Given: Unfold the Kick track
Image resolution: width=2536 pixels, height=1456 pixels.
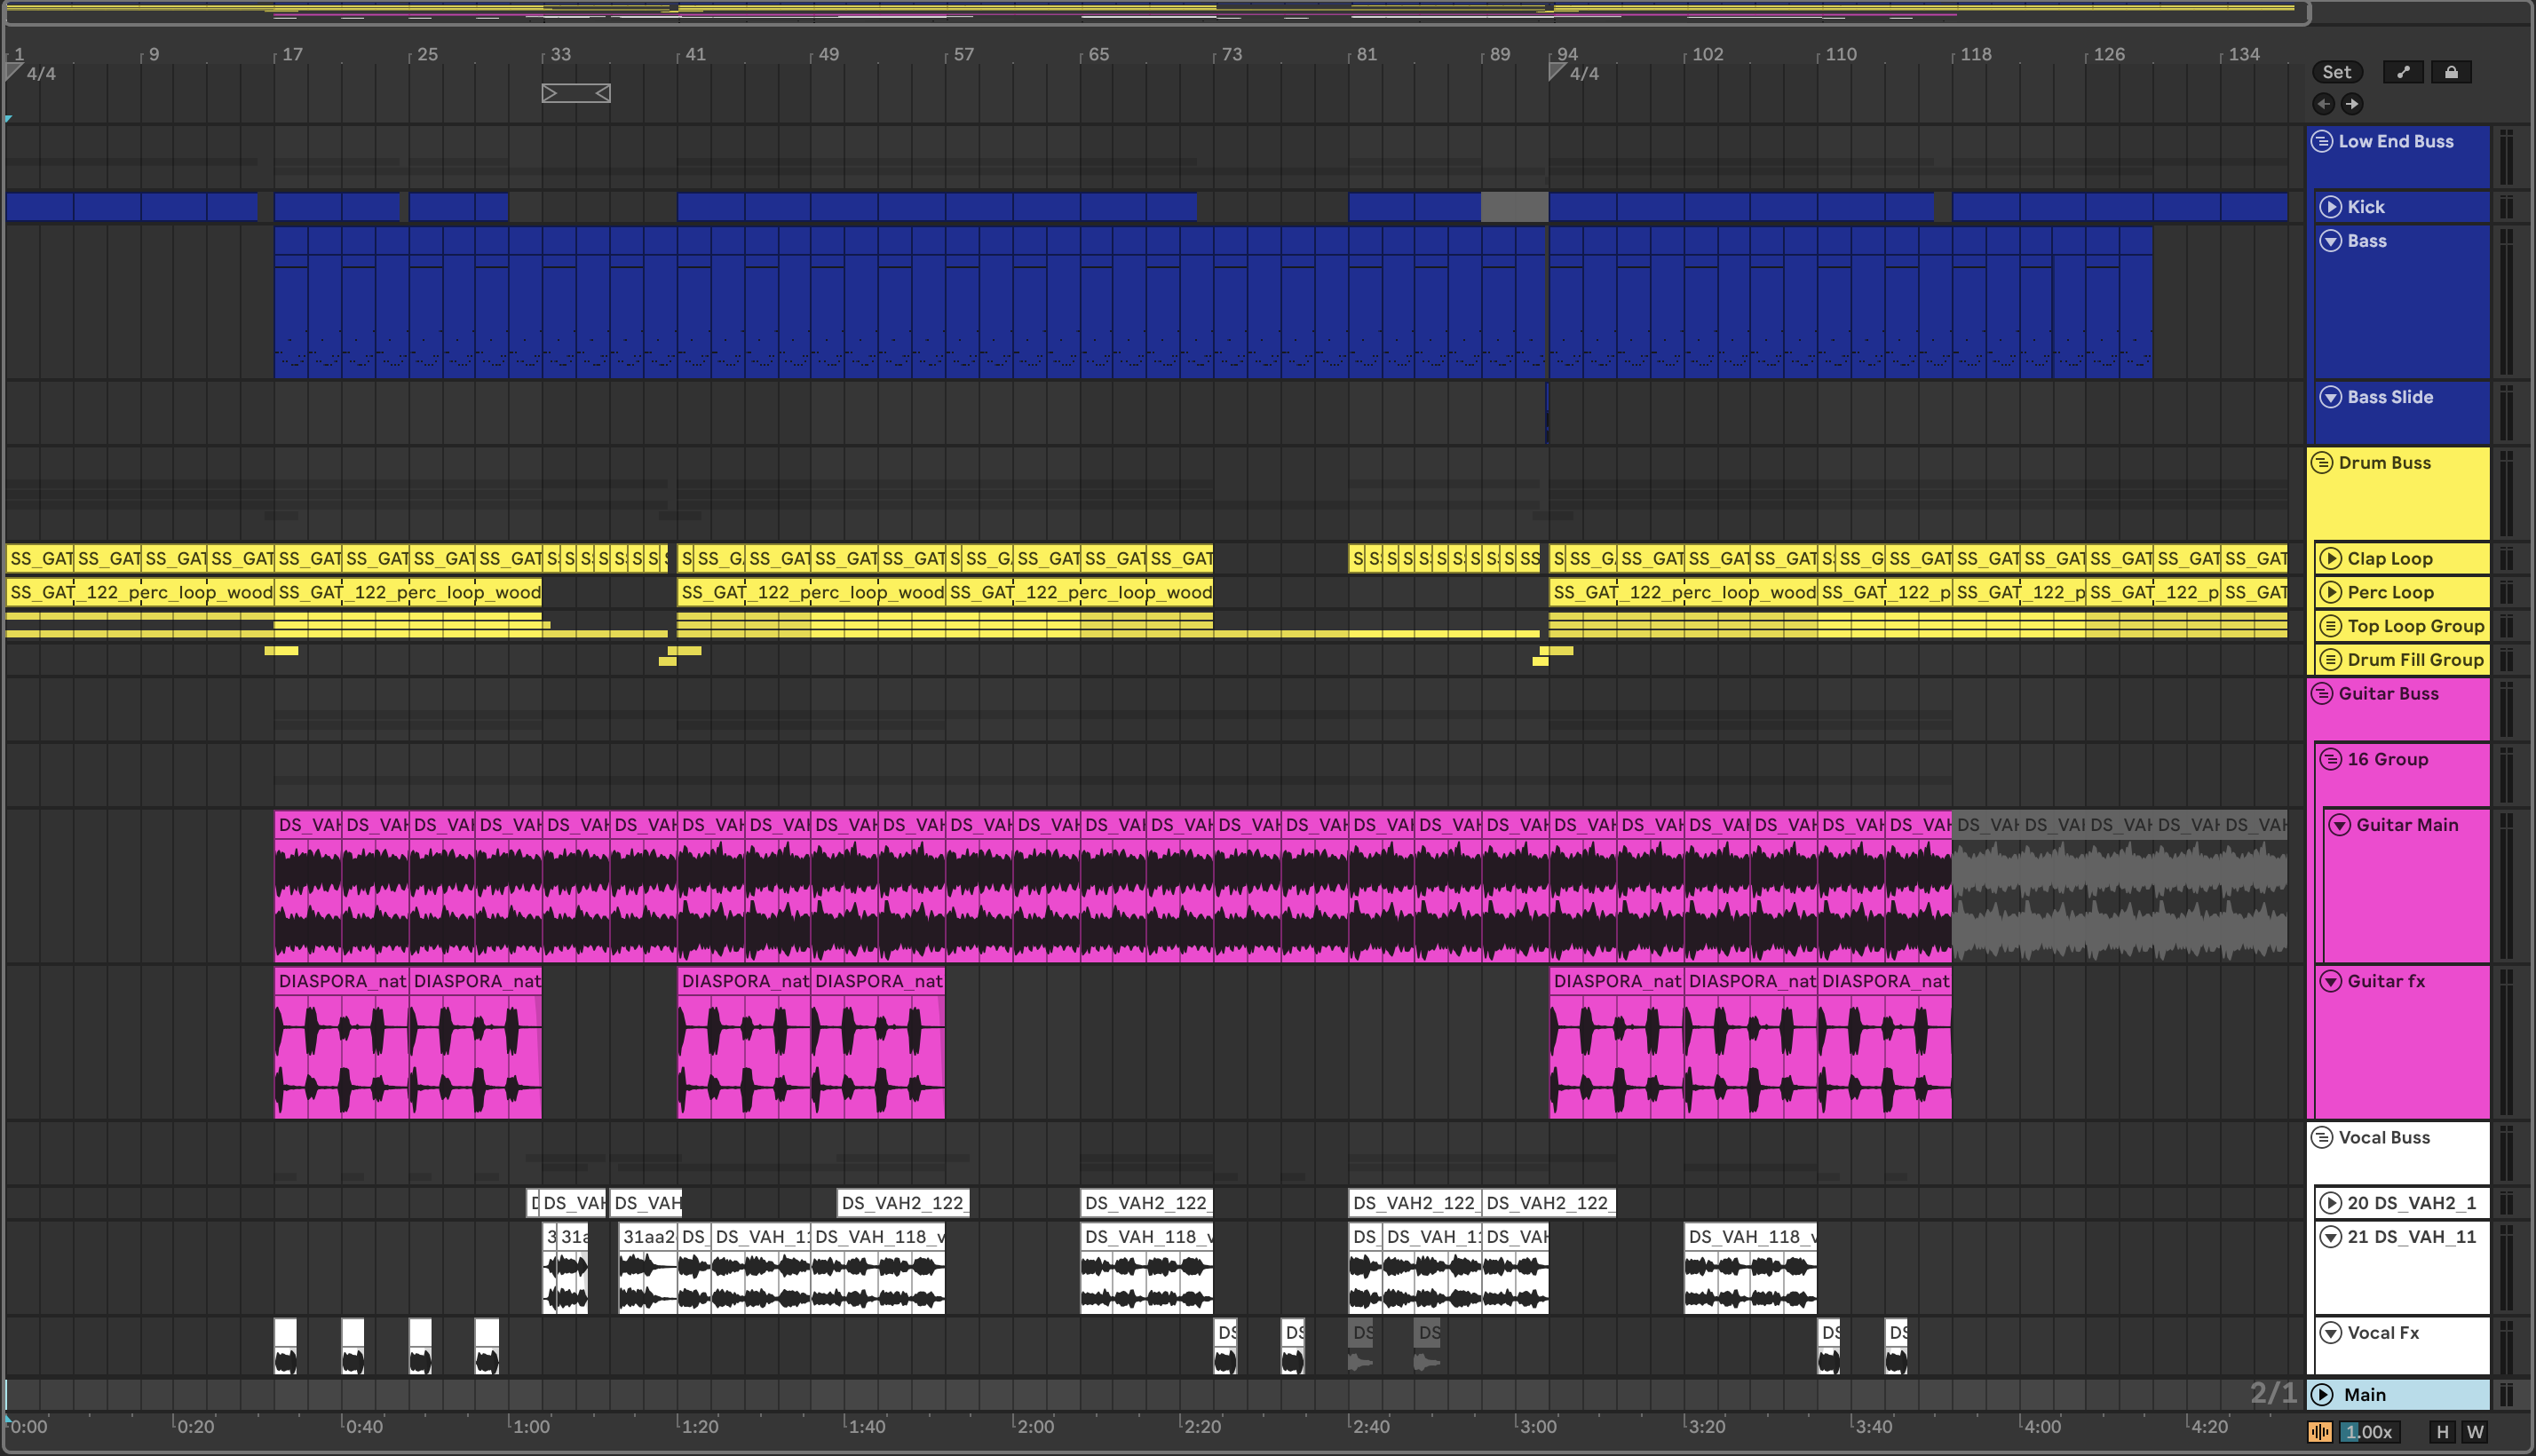Looking at the screenshot, I should (x=2330, y=207).
